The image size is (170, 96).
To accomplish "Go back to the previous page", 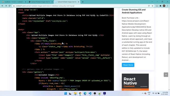I will click(2, 6).
